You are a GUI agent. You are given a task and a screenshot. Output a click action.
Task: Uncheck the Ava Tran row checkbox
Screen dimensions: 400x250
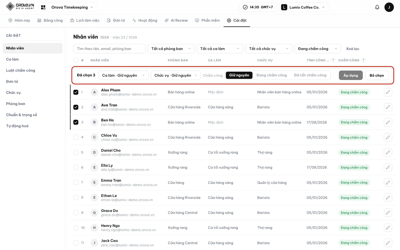point(76,107)
